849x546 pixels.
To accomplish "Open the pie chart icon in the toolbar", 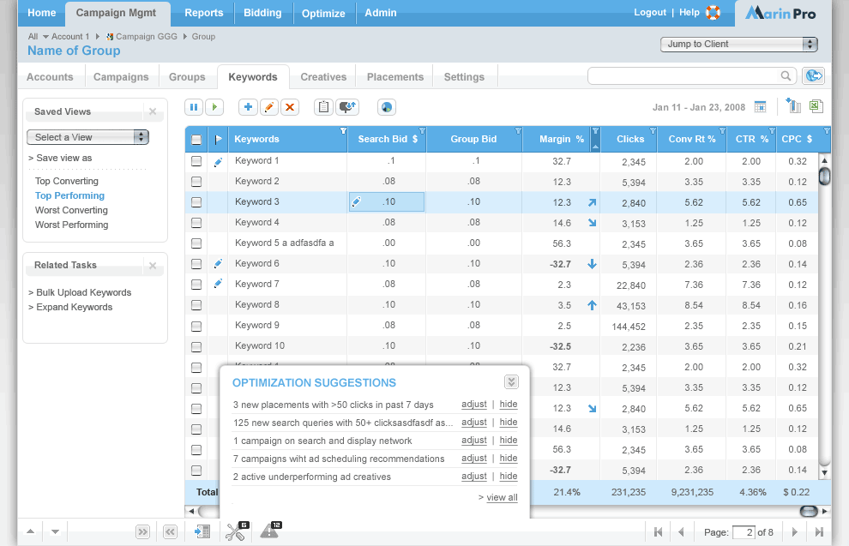I will [x=387, y=107].
